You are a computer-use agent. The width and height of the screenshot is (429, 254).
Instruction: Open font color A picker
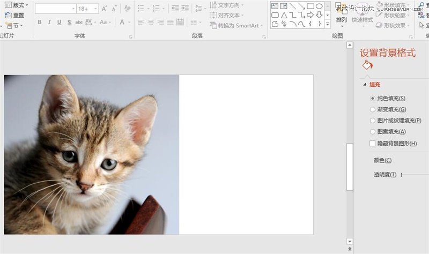124,22
